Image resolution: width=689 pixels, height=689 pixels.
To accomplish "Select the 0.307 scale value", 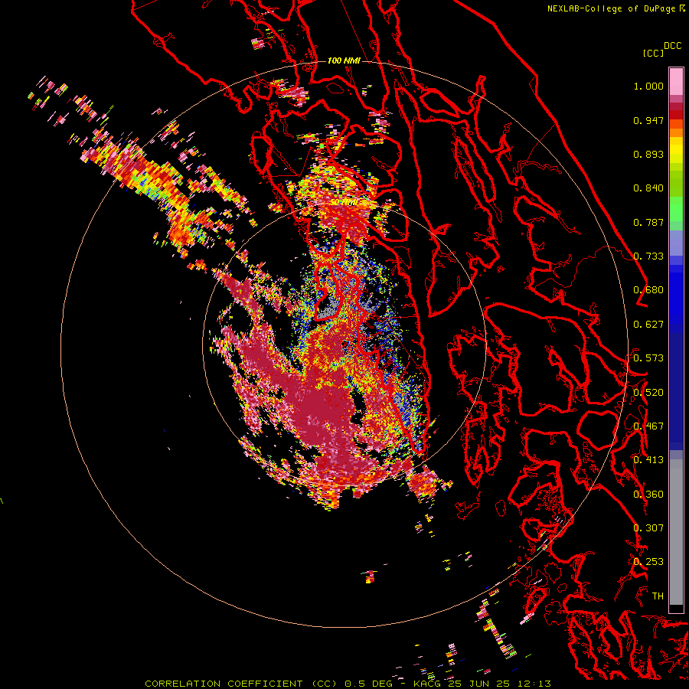I will [648, 528].
